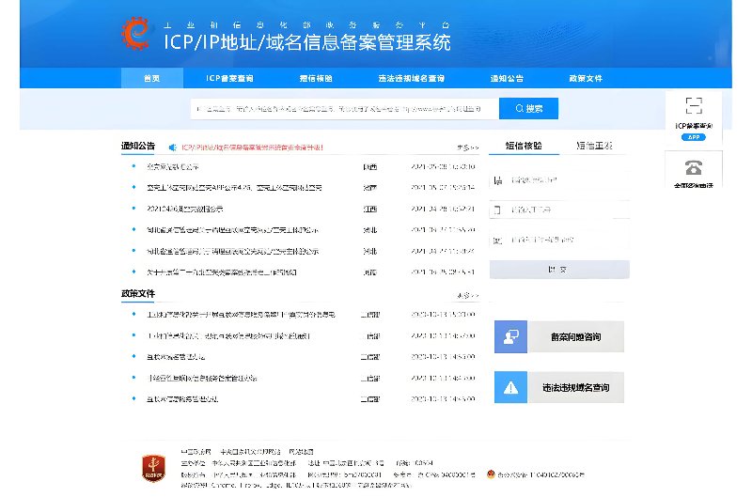Screen dimensions: 752x497
Task: Select the 短信核验 tab in the side panel
Action: click(524, 146)
